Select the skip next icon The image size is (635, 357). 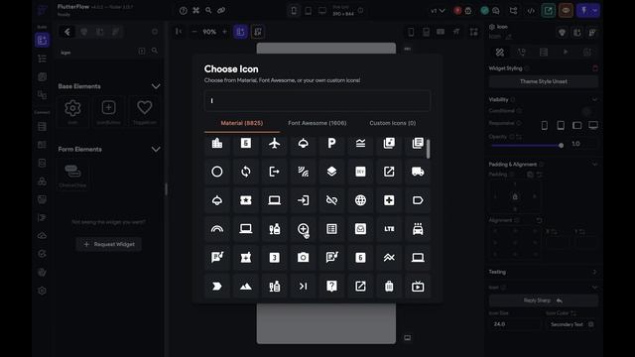click(303, 287)
